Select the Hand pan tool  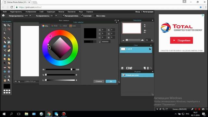point(5,80)
